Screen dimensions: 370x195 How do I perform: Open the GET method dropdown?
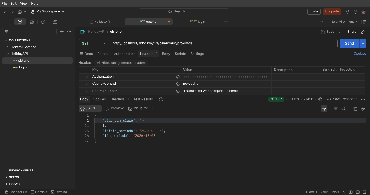[94, 44]
